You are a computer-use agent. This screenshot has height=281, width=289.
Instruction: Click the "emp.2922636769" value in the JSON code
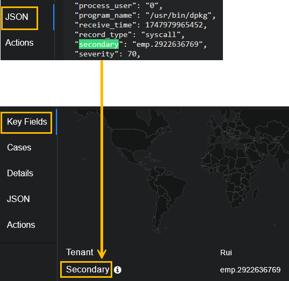pos(168,44)
